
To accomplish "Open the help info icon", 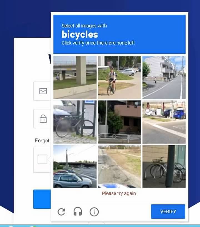I will [x=94, y=212].
